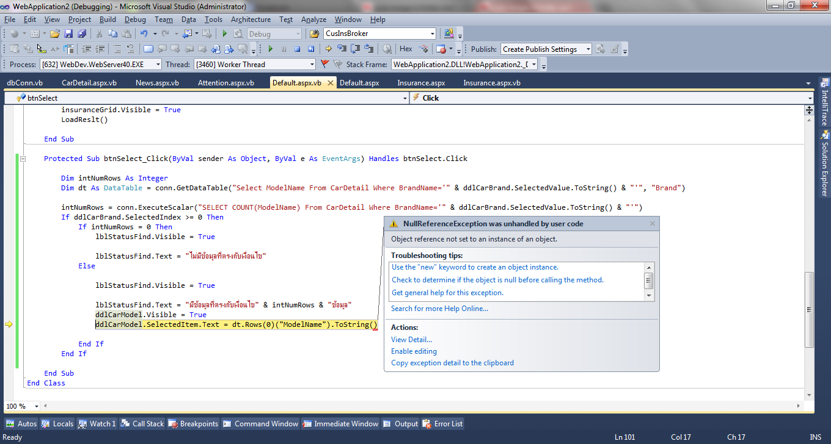The image size is (831, 444).
Task: Click the yellow current-statement arrow in margin
Action: 9,324
